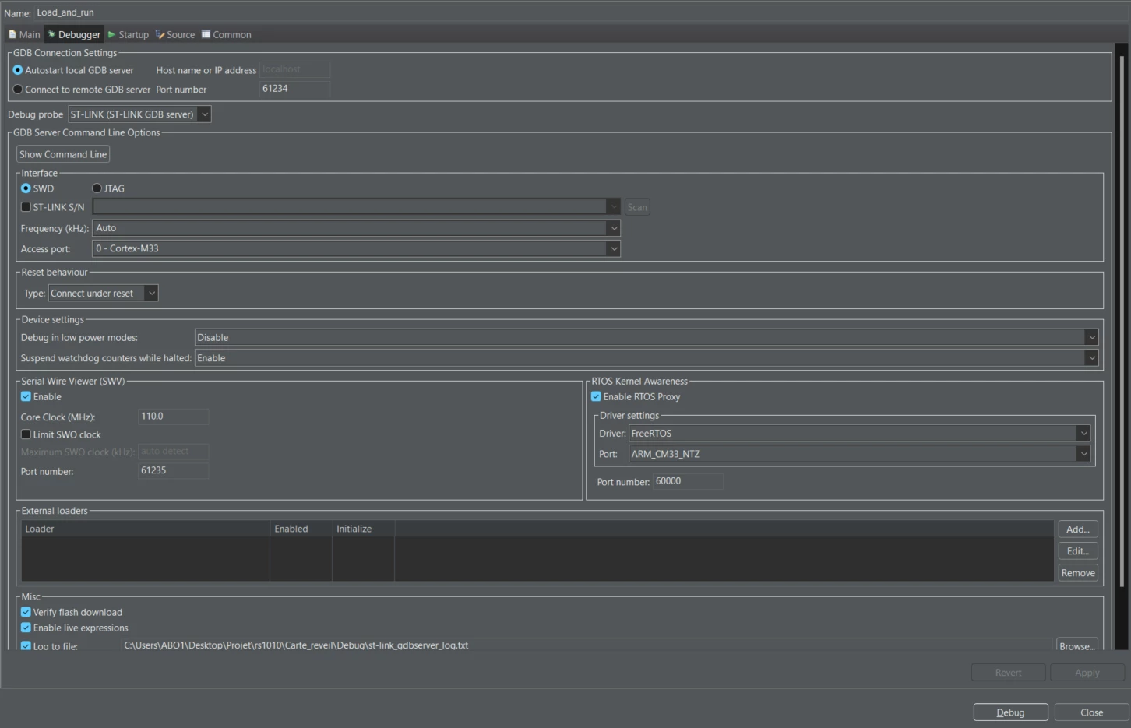
Task: Expand the FreeRTOS Driver dropdown
Action: 859,434
